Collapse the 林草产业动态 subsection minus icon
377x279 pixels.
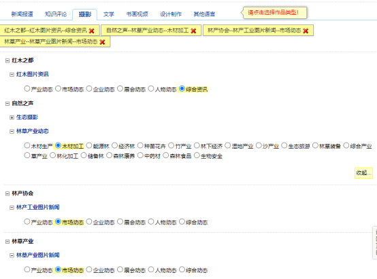coord(12,132)
